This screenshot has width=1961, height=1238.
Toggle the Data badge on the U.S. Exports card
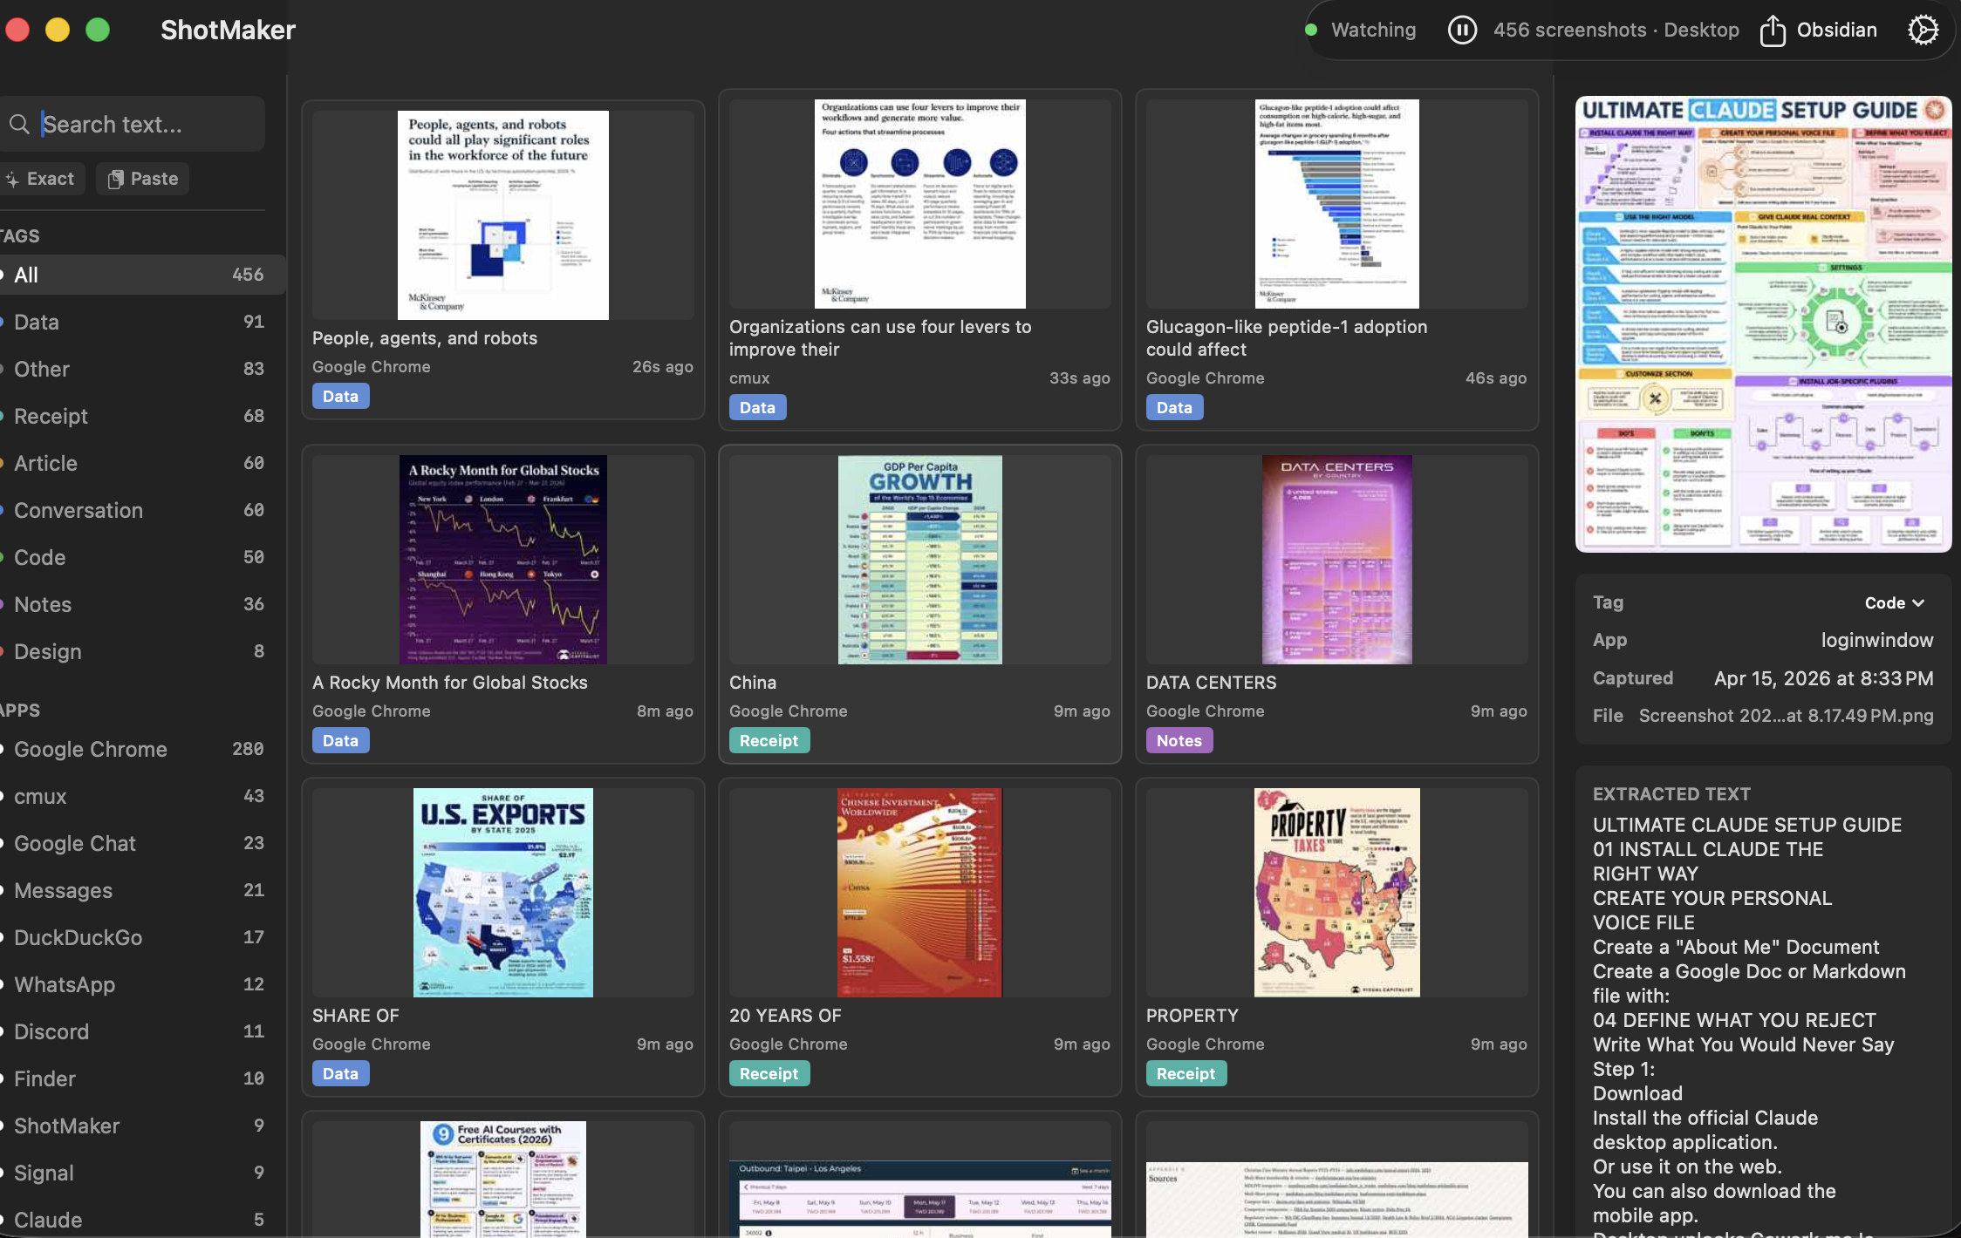340,1073
